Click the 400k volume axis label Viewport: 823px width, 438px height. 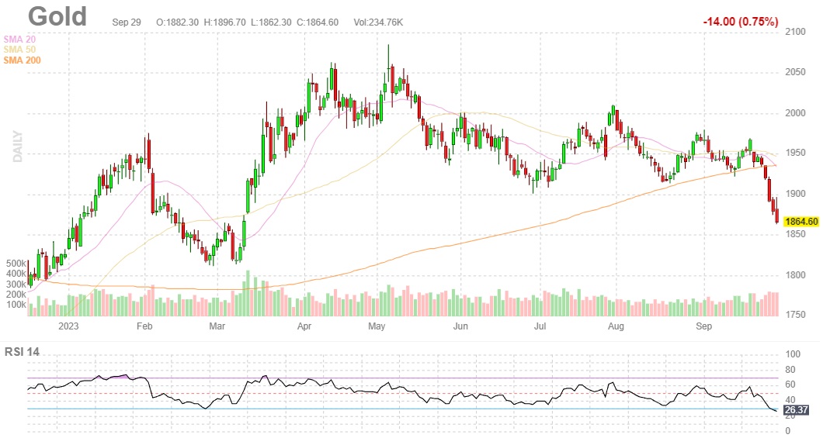pos(16,274)
